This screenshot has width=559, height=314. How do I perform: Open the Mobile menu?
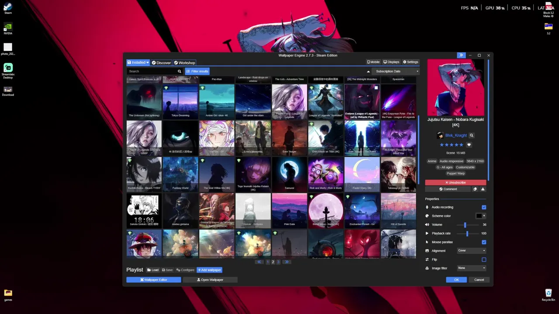[x=373, y=62]
